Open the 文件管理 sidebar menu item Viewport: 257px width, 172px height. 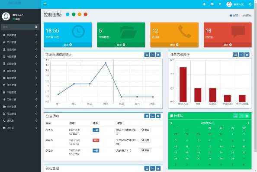20,106
